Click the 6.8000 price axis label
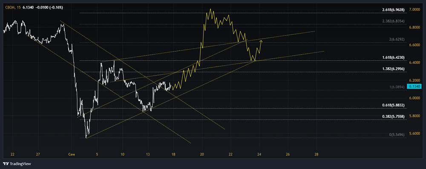Image resolution: width=426 pixels, height=169 pixels. click(415, 27)
